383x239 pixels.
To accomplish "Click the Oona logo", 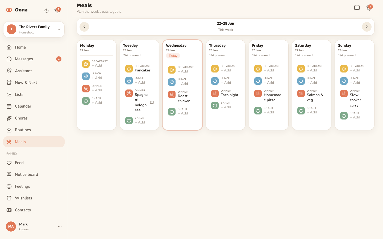I will [17, 10].
